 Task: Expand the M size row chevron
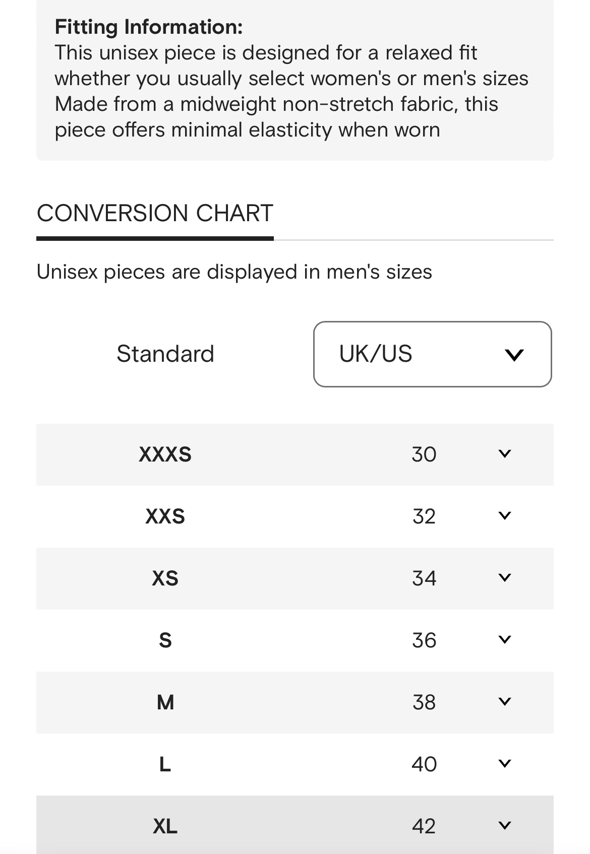[504, 702]
